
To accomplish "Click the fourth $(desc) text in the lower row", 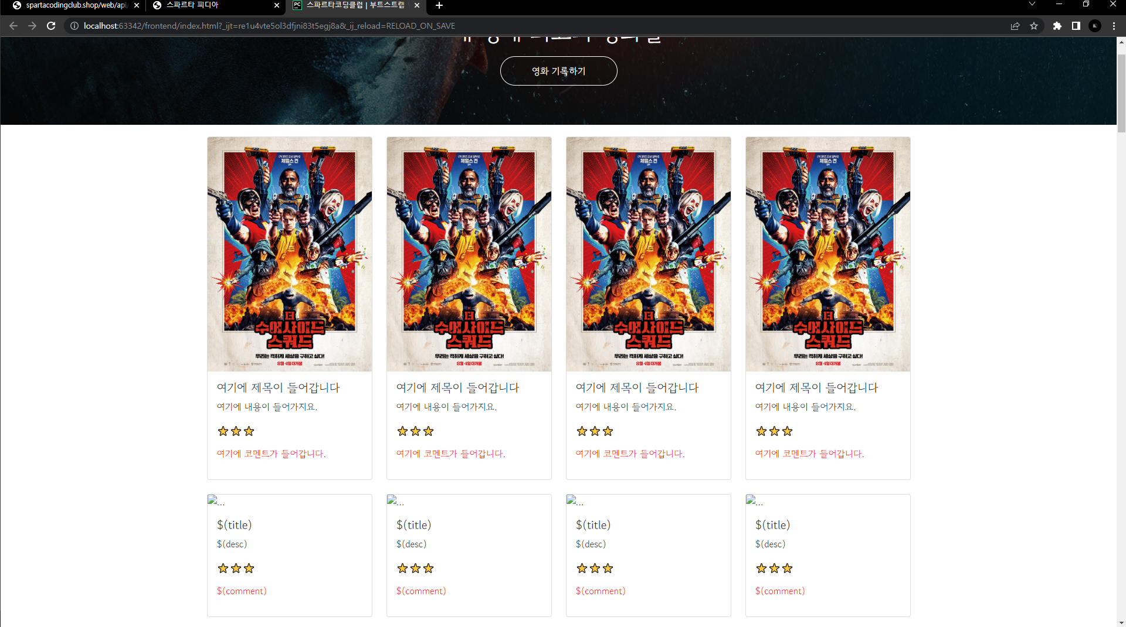I will point(770,544).
